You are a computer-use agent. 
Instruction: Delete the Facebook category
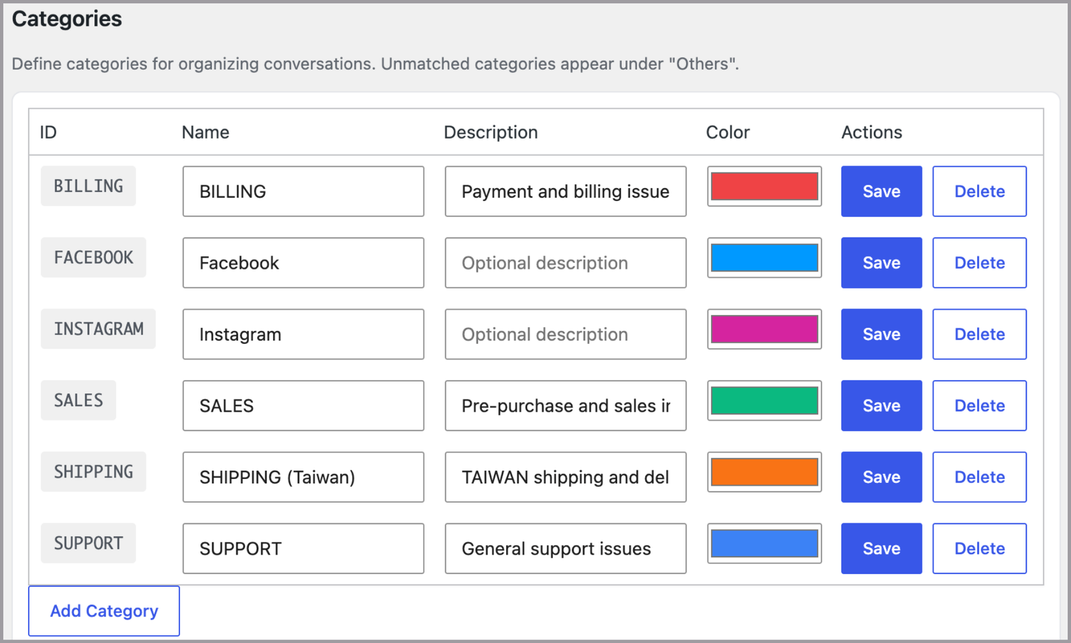[979, 263]
